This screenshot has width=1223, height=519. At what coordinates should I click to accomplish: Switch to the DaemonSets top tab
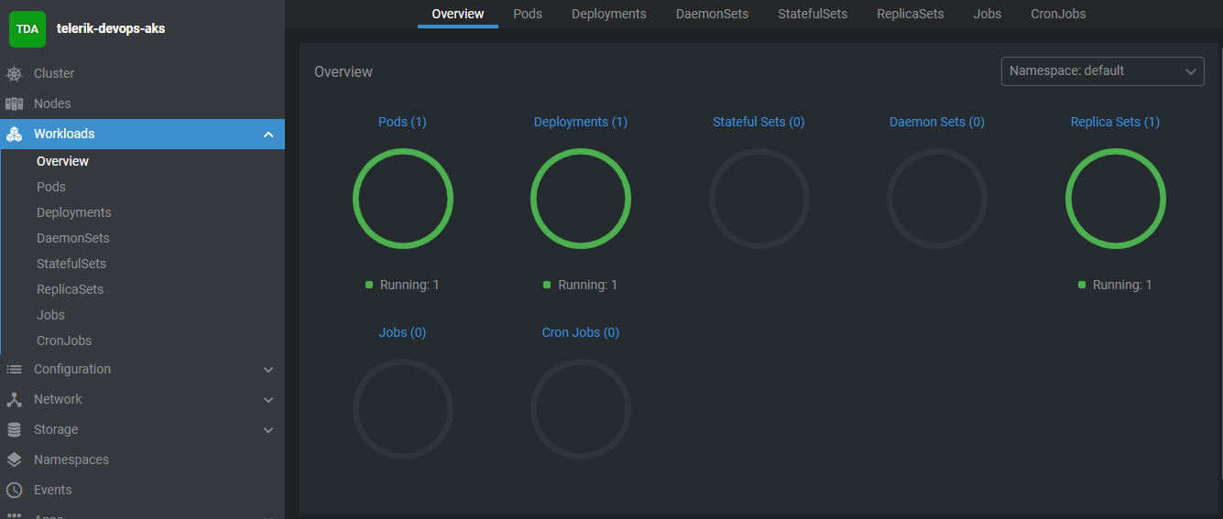pos(713,14)
